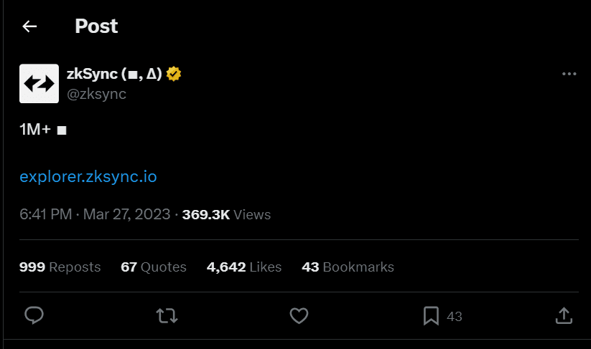Click the Post page heading
Screen dimensions: 591x349
click(x=96, y=27)
